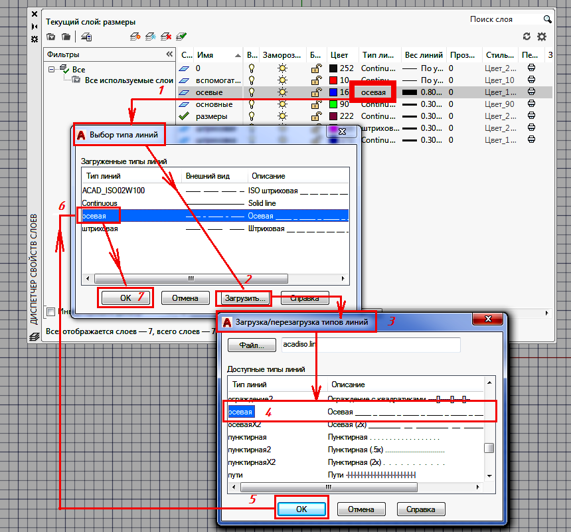Viewport: 571px width, 532px height.
Task: Toggle the light bulb for layer 0
Action: tap(252, 68)
